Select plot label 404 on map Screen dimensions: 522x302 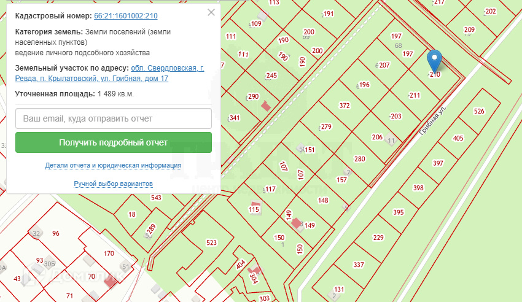[x=241, y=265]
